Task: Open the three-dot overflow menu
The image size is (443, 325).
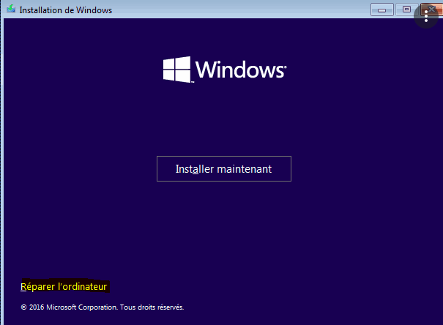Action: point(426,16)
